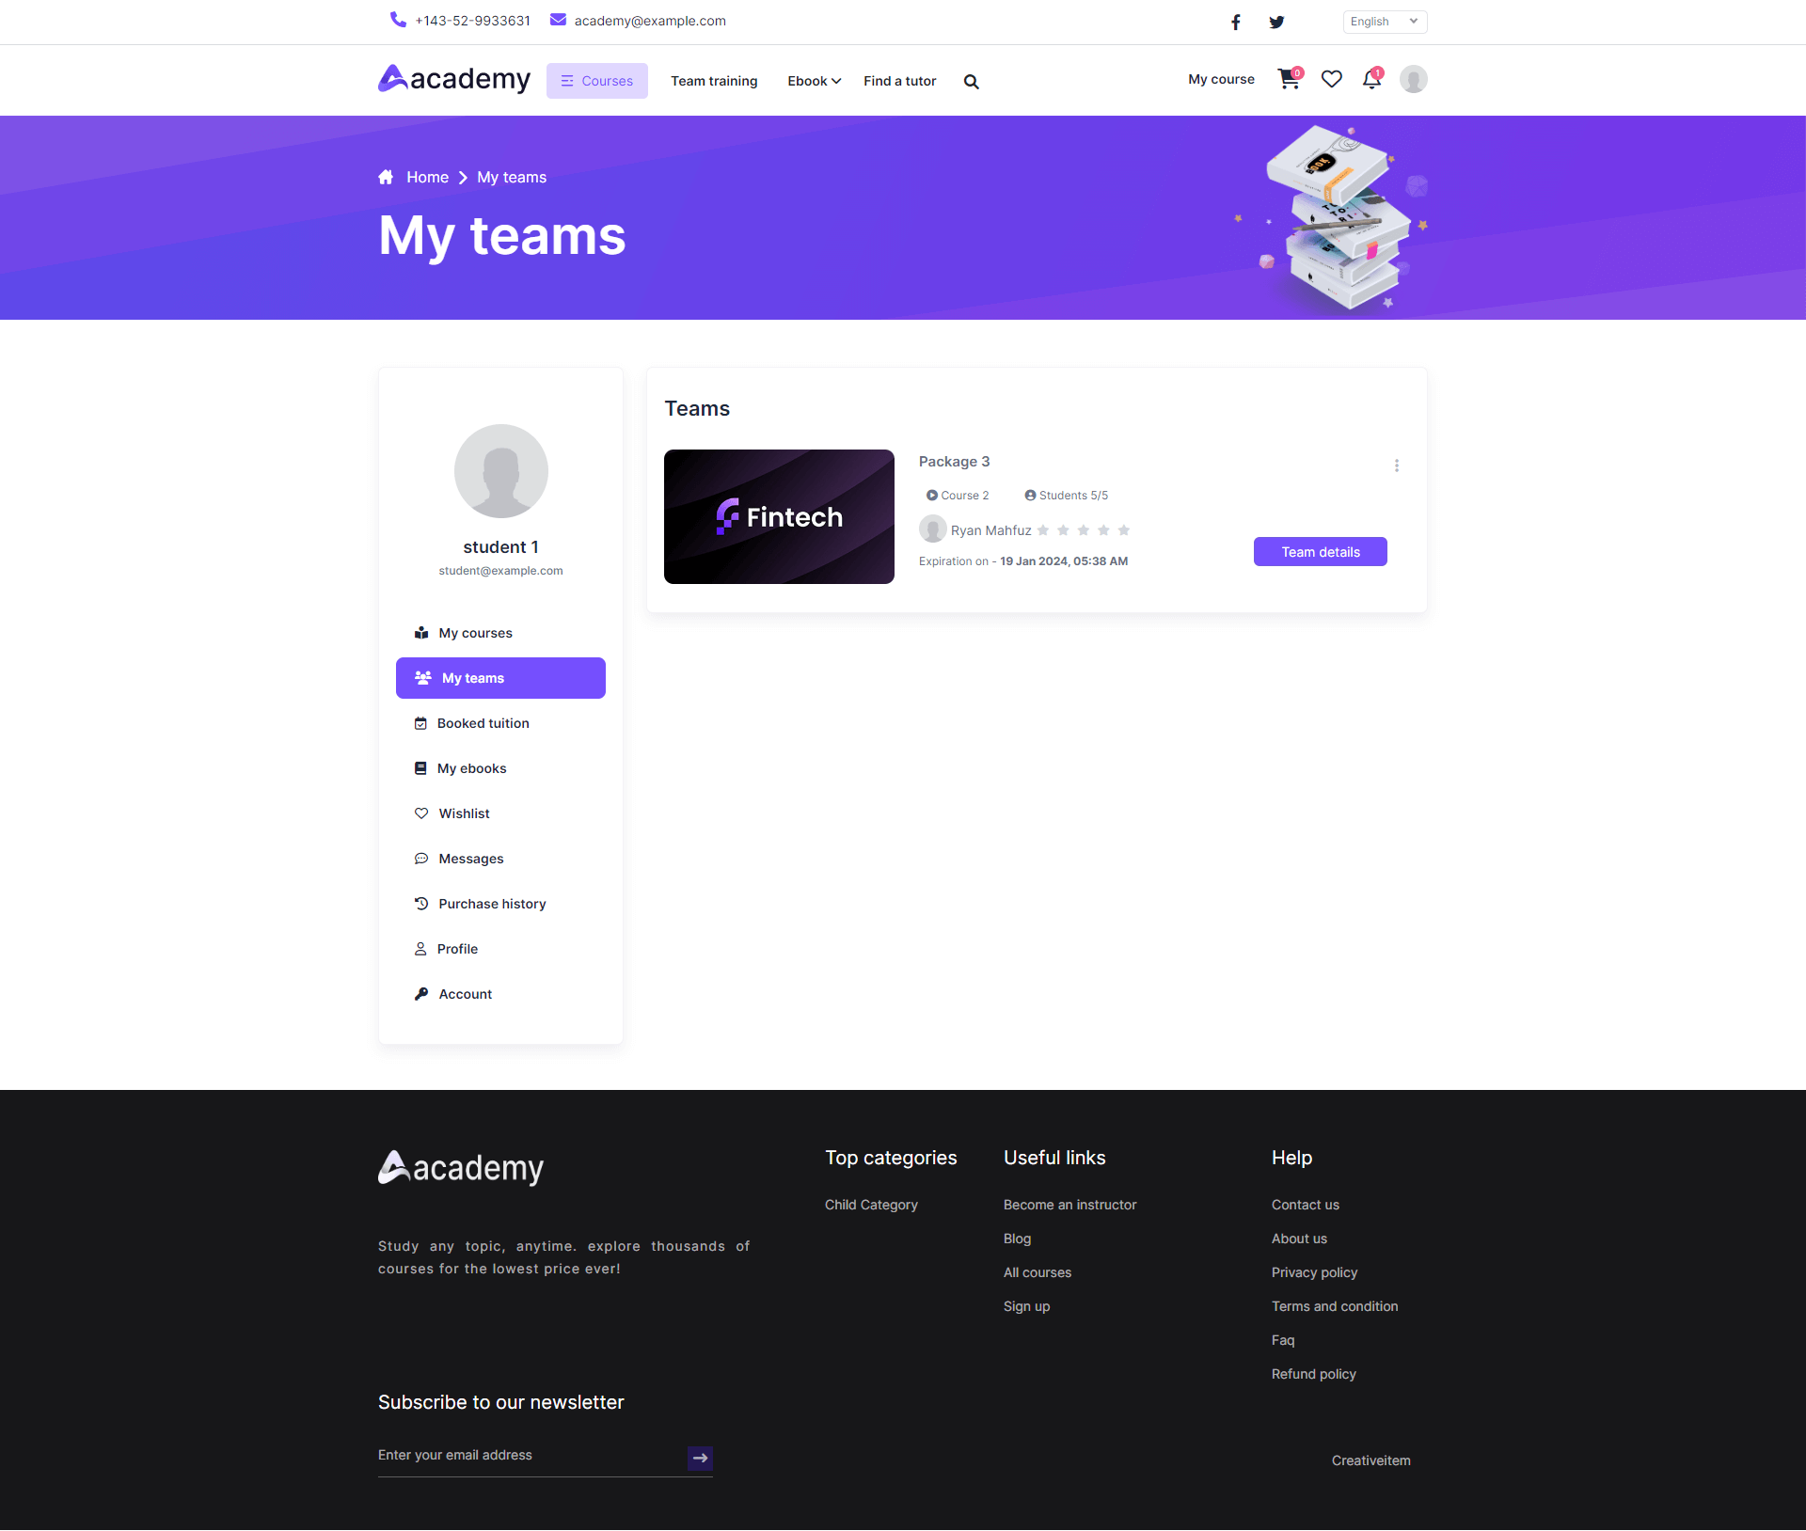Click the user avatar in header

[1413, 79]
